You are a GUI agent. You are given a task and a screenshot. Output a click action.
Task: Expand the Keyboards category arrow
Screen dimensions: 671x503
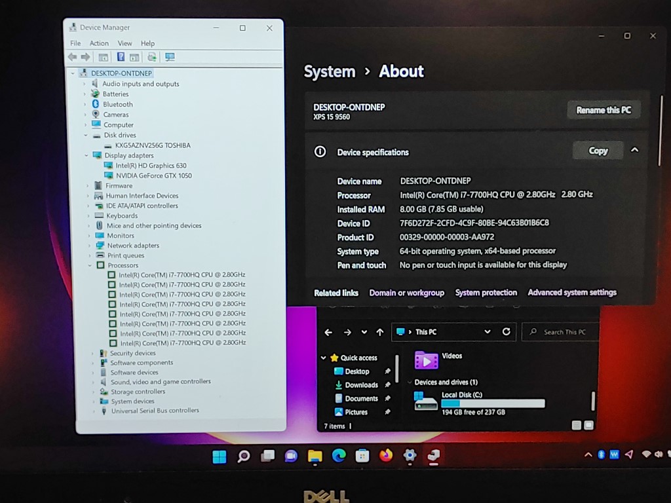88,216
